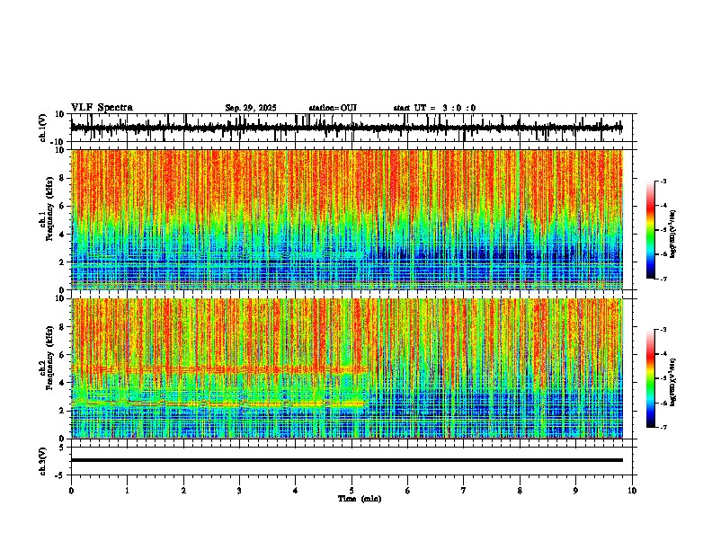Click the ch.2 spectrogram "6" kHz tick label
712x550 pixels.
point(63,355)
